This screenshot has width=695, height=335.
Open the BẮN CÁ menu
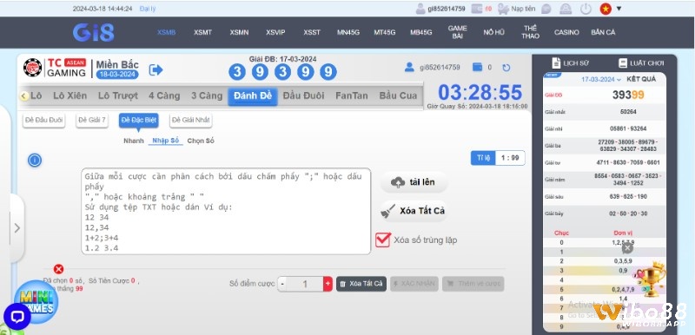603,32
